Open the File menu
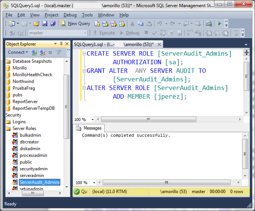The width and height of the screenshot is (255, 211). pyautogui.click(x=9, y=15)
